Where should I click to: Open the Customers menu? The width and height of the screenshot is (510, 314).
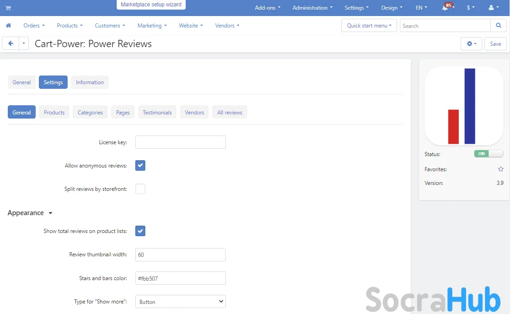(x=110, y=26)
